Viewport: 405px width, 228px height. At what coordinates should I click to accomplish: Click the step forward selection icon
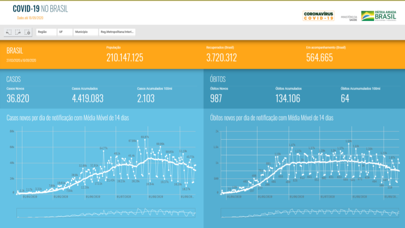[18, 32]
